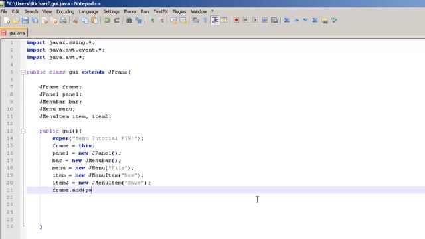The height and width of the screenshot is (239, 425).
Task: Click the "File" string on line 18
Action: [118, 168]
